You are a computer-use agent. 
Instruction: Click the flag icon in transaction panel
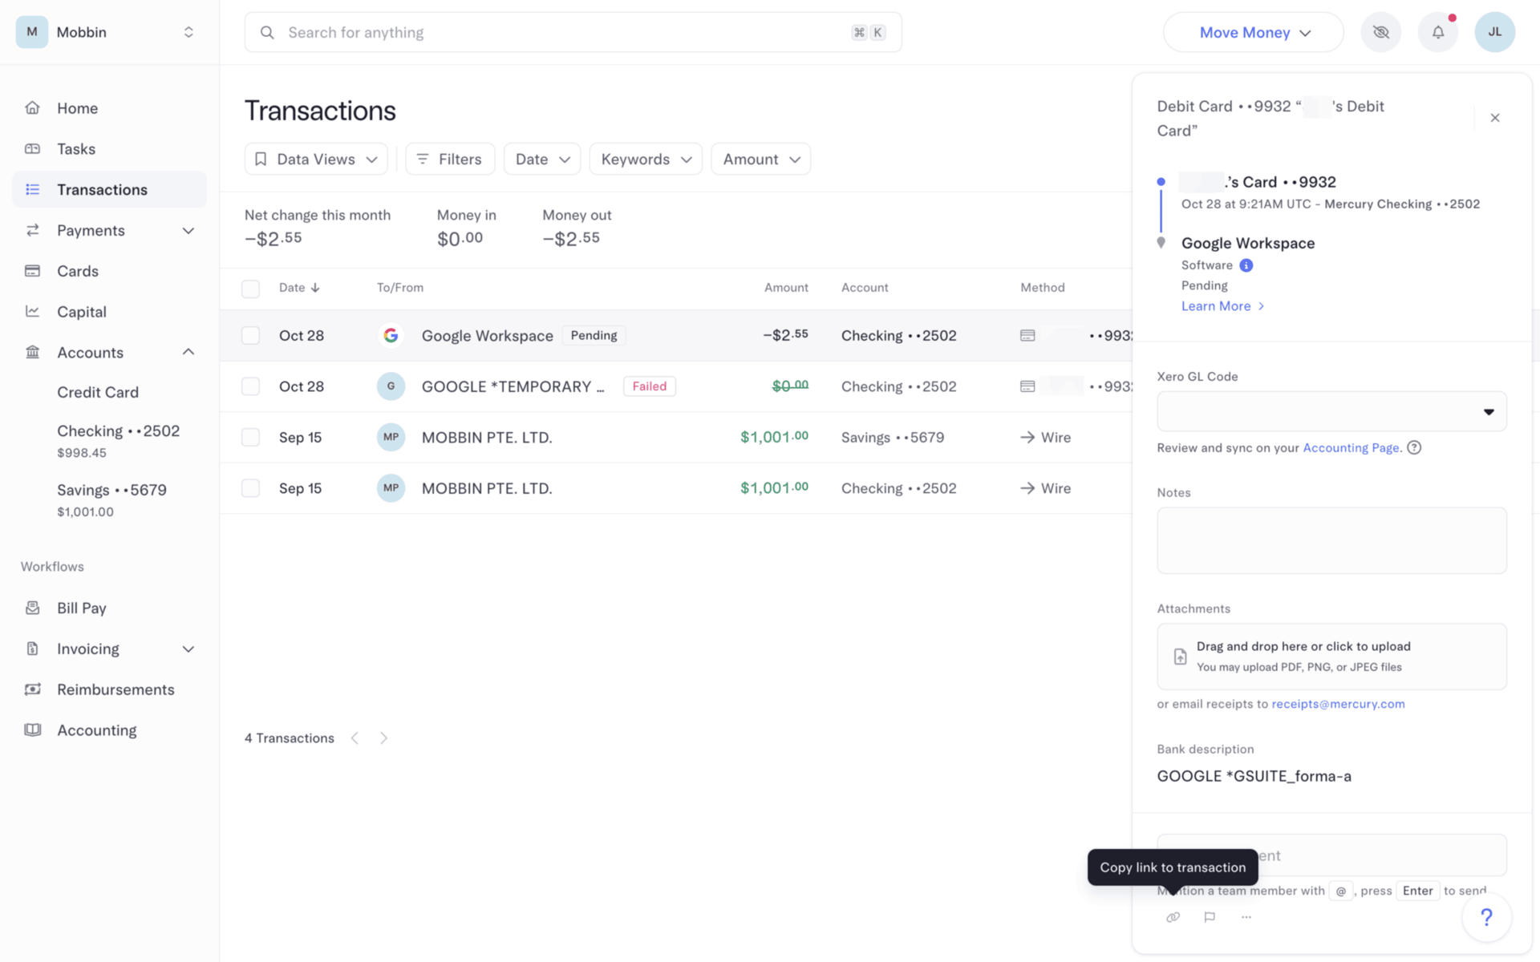point(1210,917)
